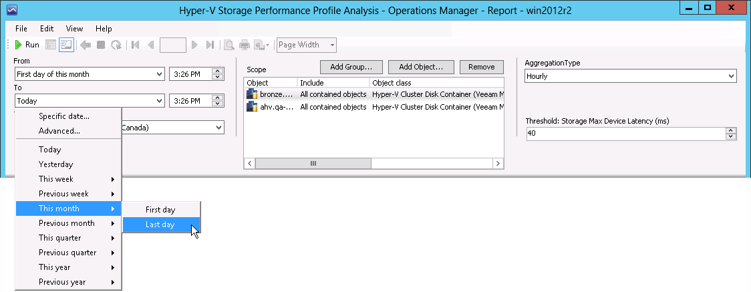Image resolution: width=751 pixels, height=292 pixels.
Task: Decrease the To time with down arrow
Action: click(218, 104)
